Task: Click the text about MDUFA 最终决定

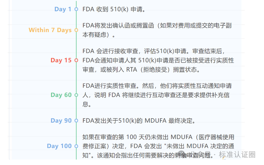Action: (137, 120)
